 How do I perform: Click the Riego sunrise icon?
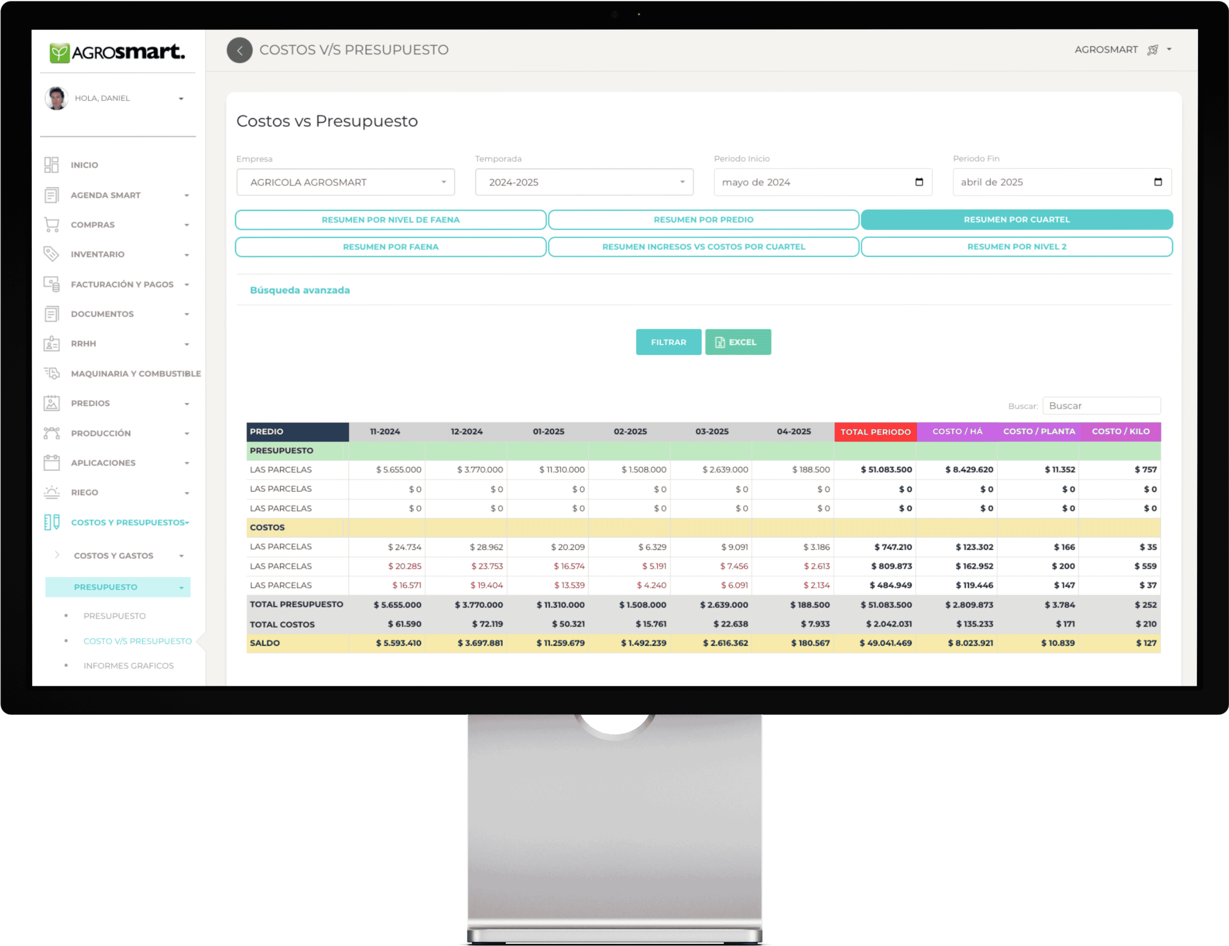pos(51,492)
